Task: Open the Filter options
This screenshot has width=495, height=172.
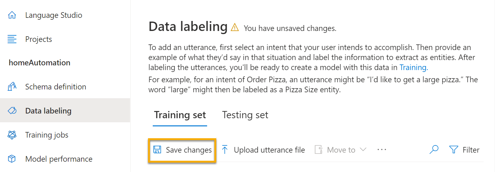Action: coord(465,150)
